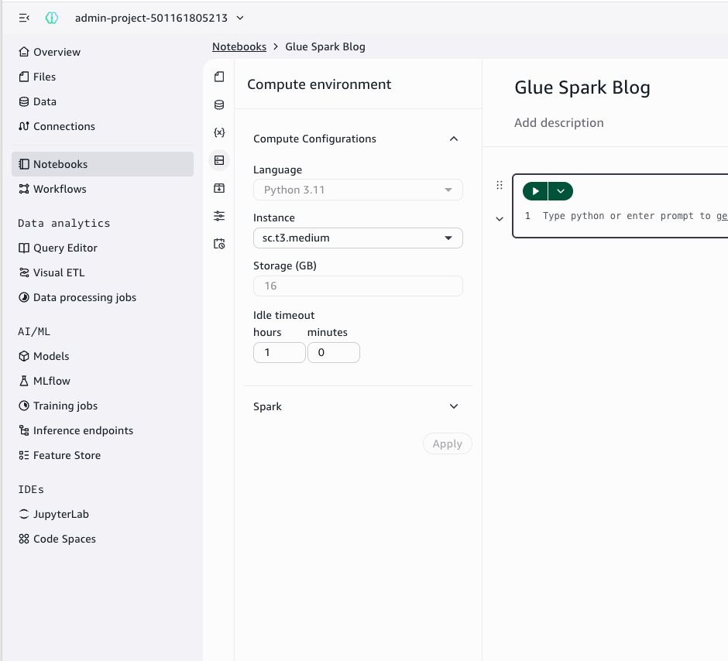Click Add description placeholder
728x661 pixels.
click(x=559, y=123)
